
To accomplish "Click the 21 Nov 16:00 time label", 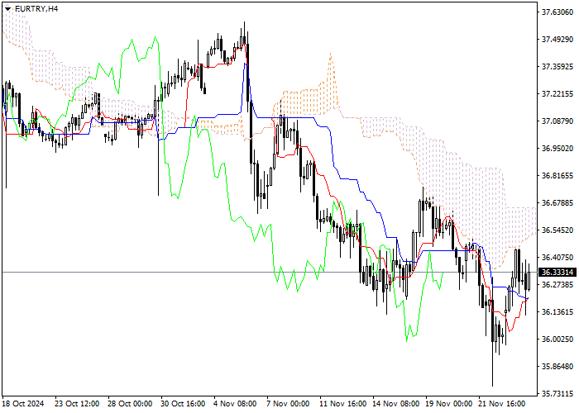I will pos(502,404).
